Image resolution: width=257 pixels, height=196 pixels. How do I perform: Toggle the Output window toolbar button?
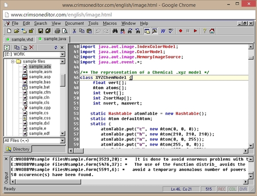pyautogui.click(x=154, y=31)
